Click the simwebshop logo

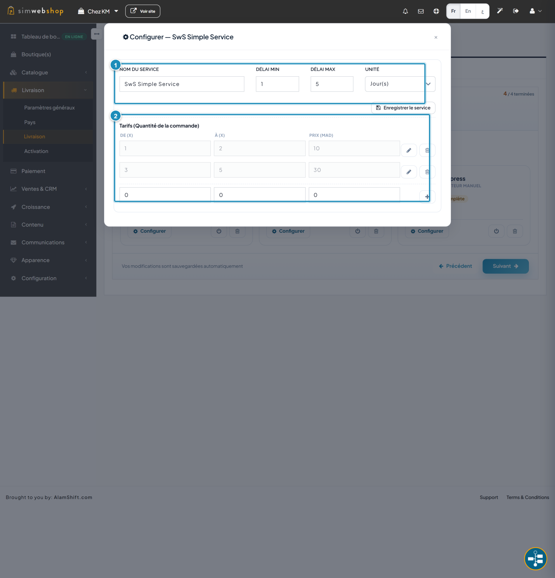tap(35, 11)
